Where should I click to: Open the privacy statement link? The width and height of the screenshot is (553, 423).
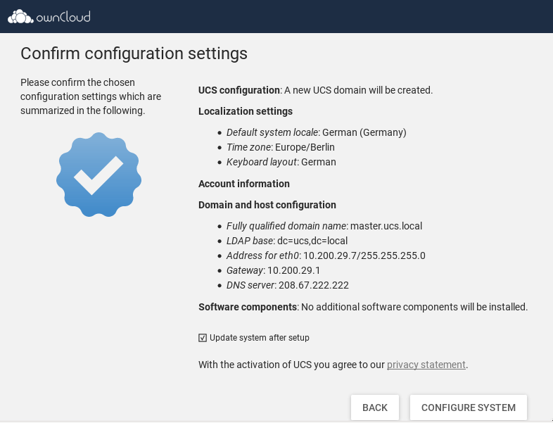(426, 365)
